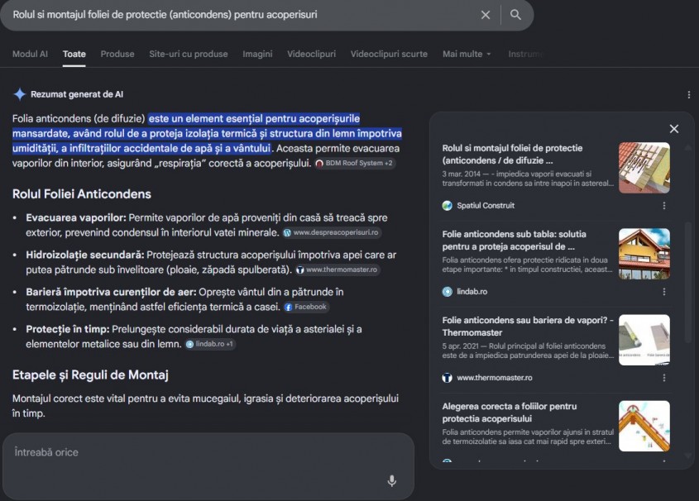Open the AI summary three-dot options menu

tap(689, 95)
